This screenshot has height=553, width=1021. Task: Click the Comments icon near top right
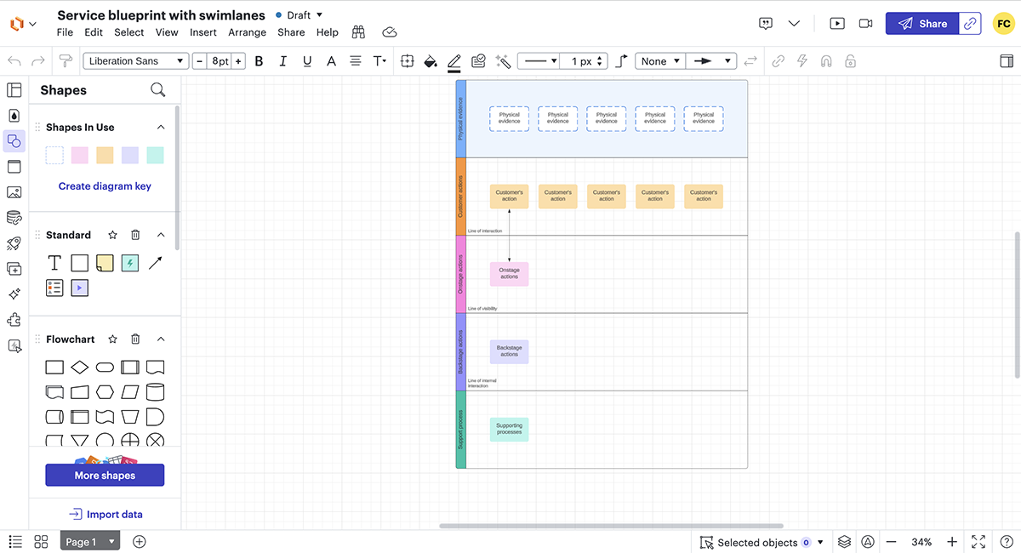[765, 23]
